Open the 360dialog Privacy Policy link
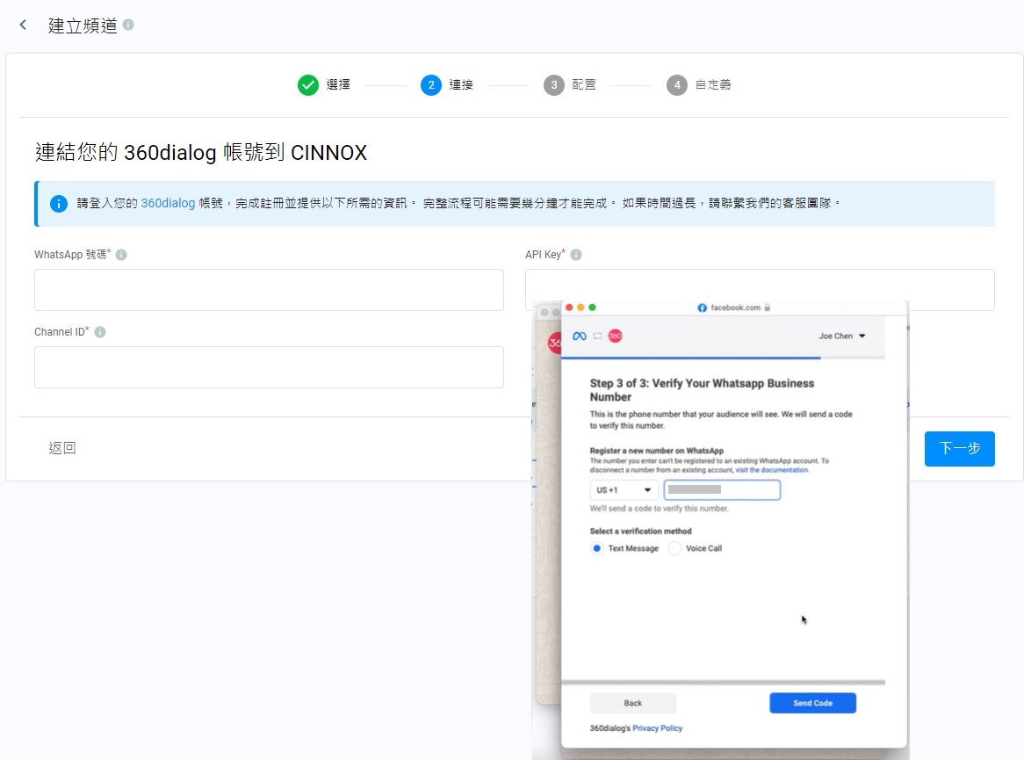 pos(657,728)
